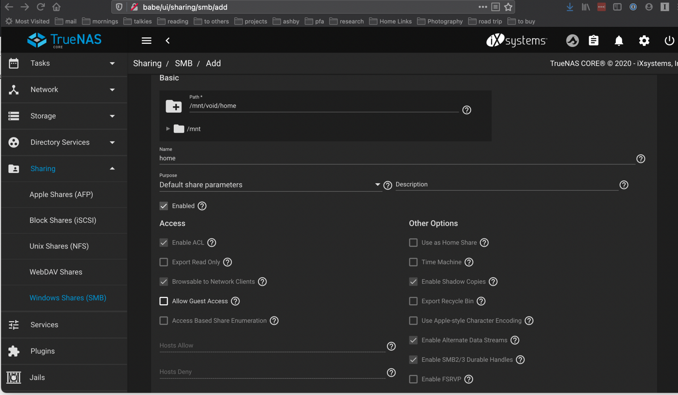The width and height of the screenshot is (678, 395).
Task: Expand the Tasks sidebar section
Action: coord(64,63)
